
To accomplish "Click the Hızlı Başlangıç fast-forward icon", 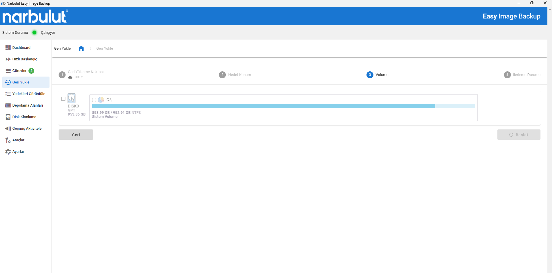I will pos(8,59).
